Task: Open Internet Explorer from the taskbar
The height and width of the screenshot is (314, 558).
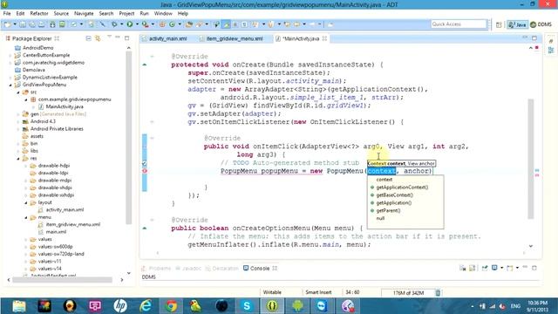Action: [x=146, y=306]
